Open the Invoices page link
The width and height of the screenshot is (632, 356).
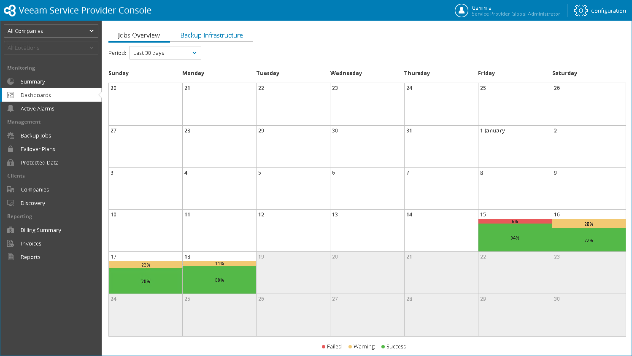coord(31,243)
